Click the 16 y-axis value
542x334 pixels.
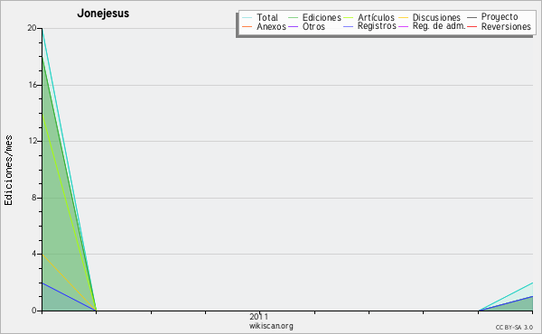coord(33,85)
